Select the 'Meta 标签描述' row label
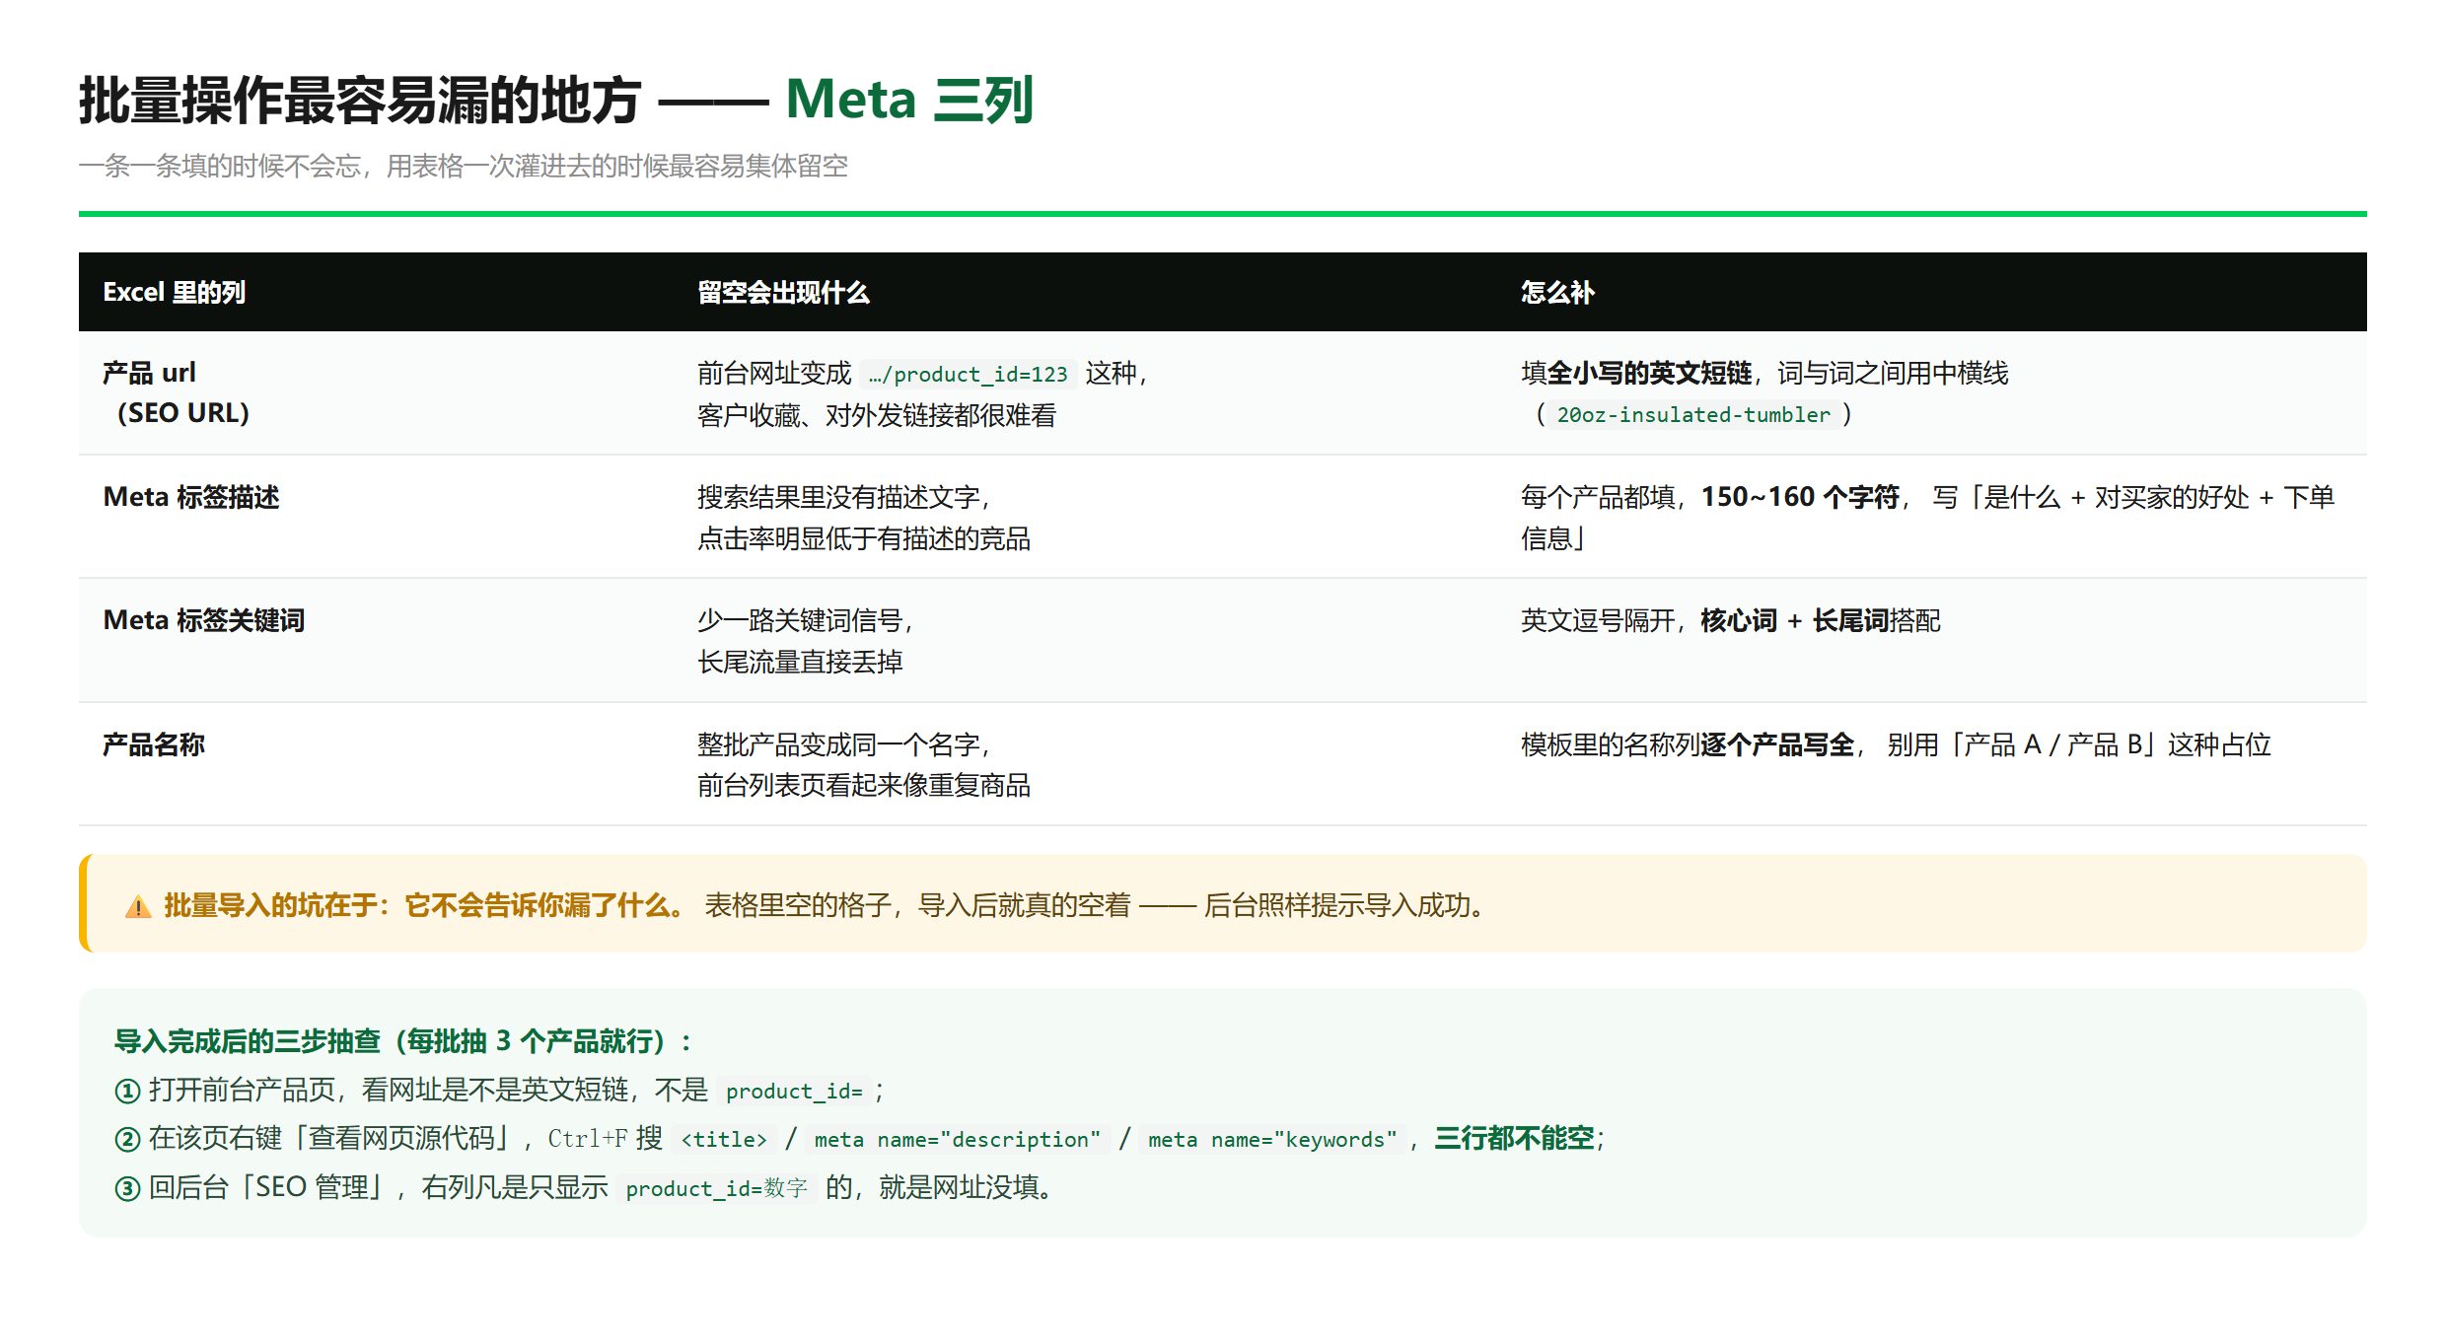Screen dimensions: 2446x1343 tap(191, 497)
